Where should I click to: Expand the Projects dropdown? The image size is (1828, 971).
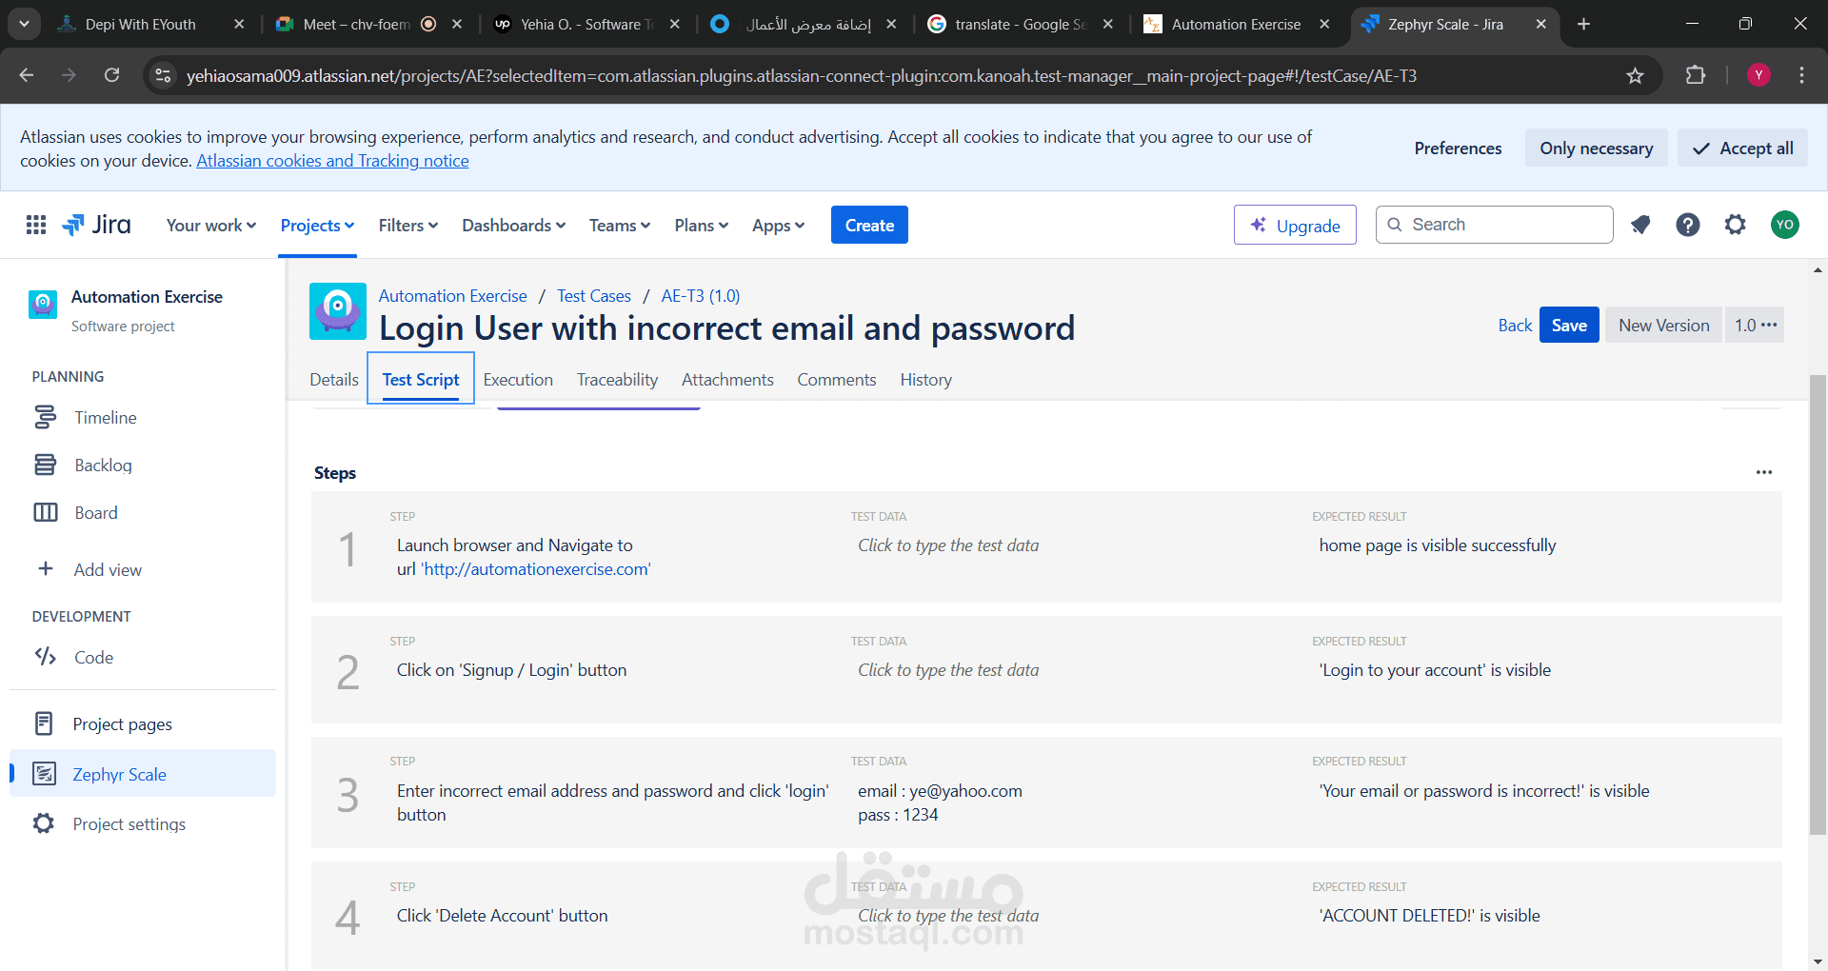317,226
